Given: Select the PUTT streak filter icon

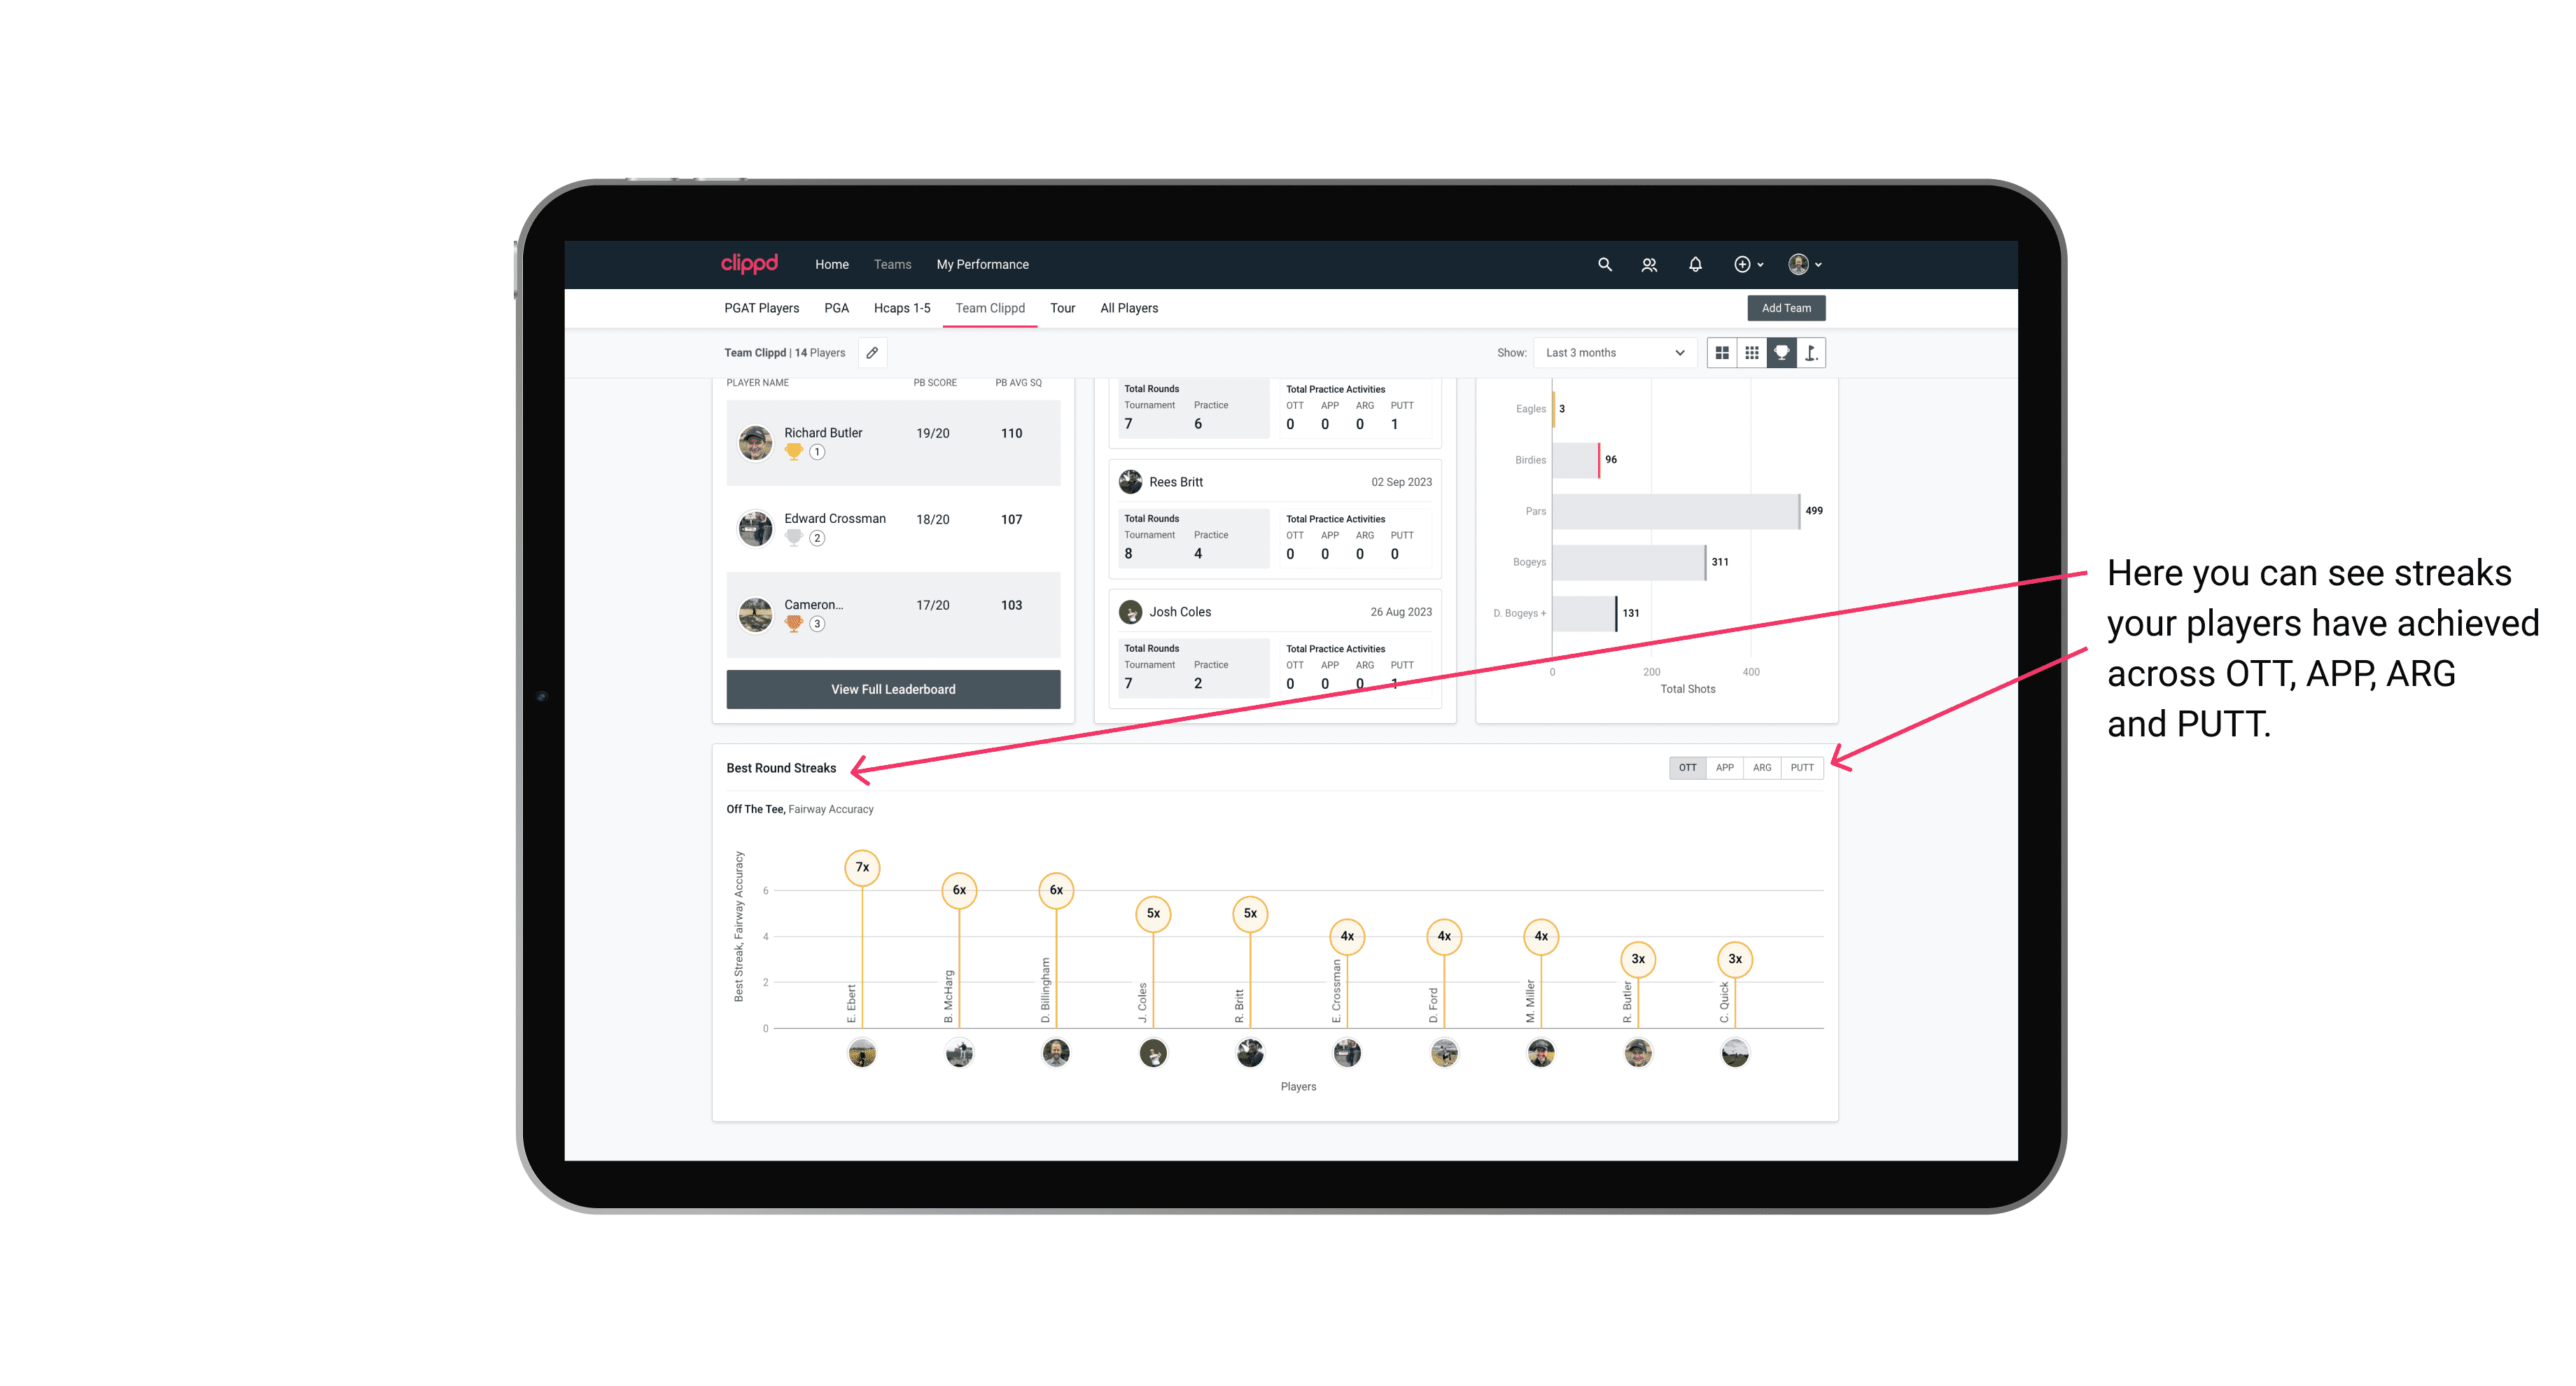Looking at the screenshot, I should (1802, 766).
